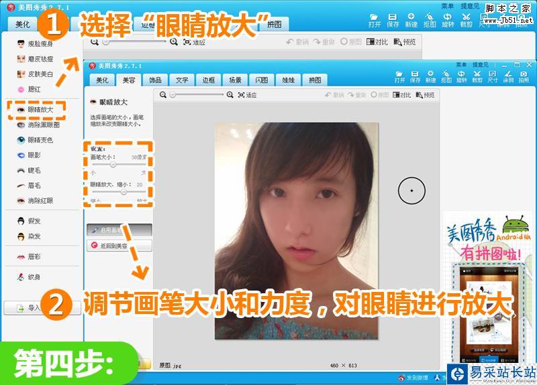
Task: Open the 闪图 tab in front window
Action: pyautogui.click(x=262, y=80)
